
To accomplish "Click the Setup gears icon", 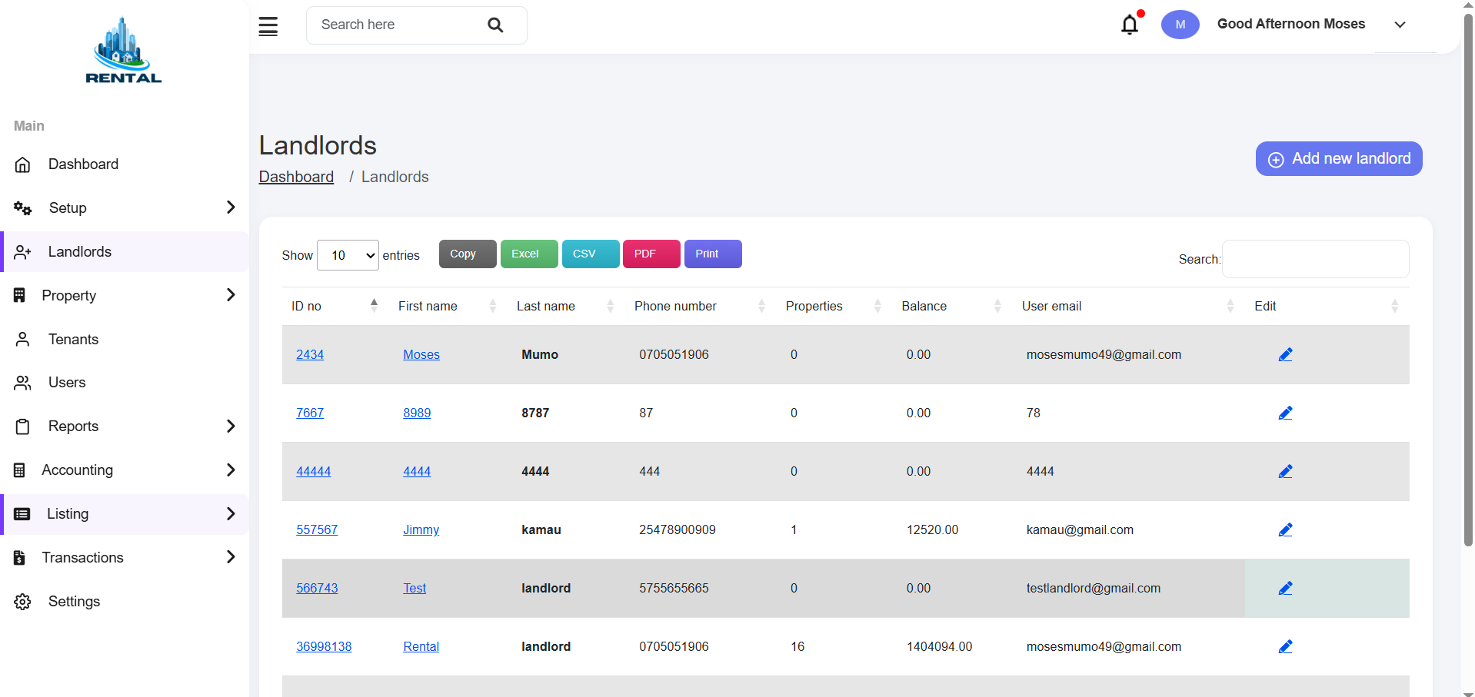I will pyautogui.click(x=23, y=208).
